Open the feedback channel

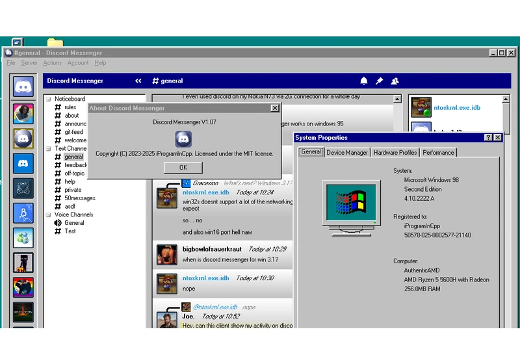[x=75, y=165]
